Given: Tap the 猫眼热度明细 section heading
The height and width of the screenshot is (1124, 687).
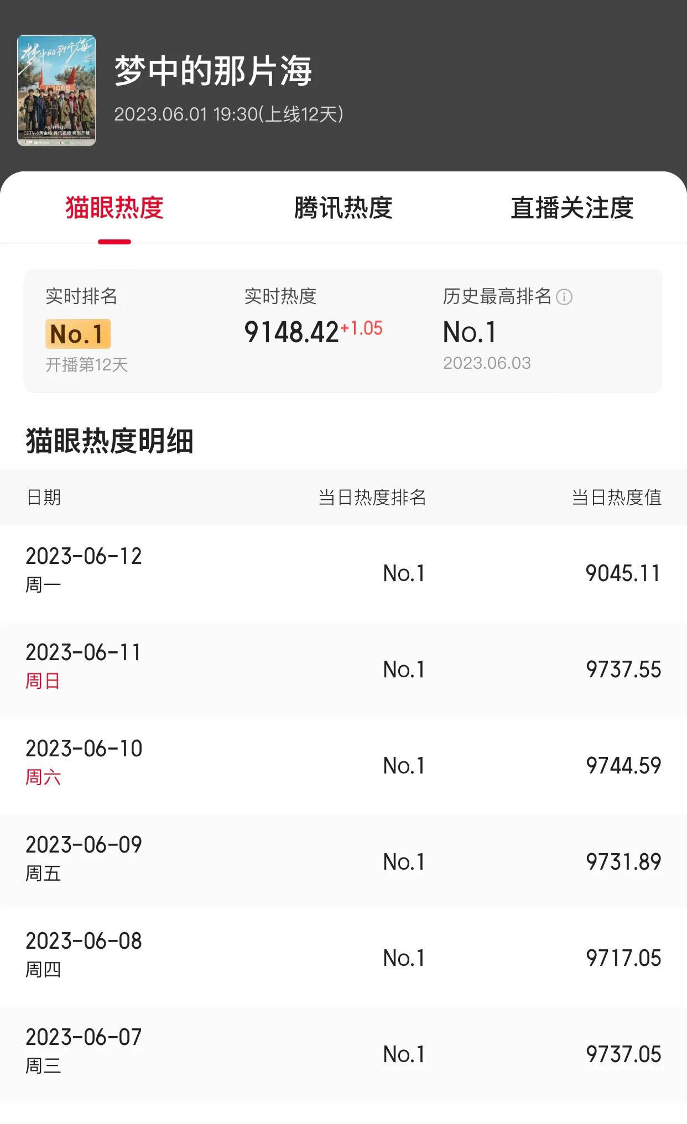Looking at the screenshot, I should 110,441.
